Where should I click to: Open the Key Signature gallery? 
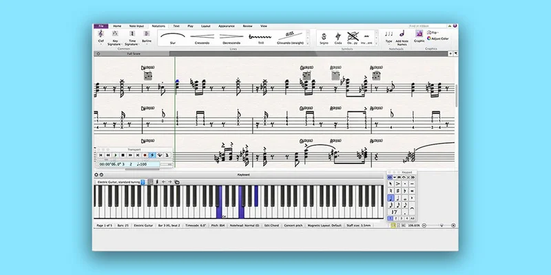coord(115,38)
